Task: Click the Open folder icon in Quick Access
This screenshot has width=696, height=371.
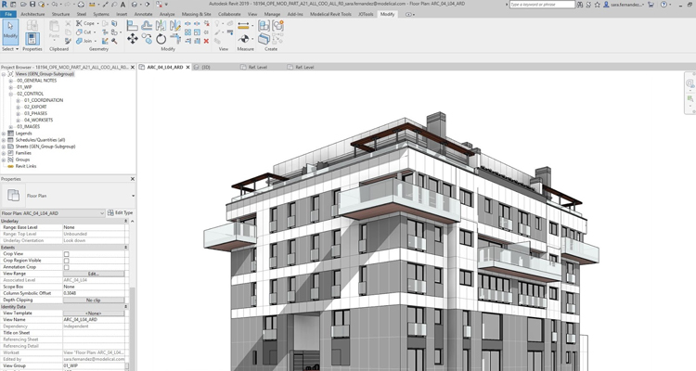Action: pyautogui.click(x=23, y=5)
